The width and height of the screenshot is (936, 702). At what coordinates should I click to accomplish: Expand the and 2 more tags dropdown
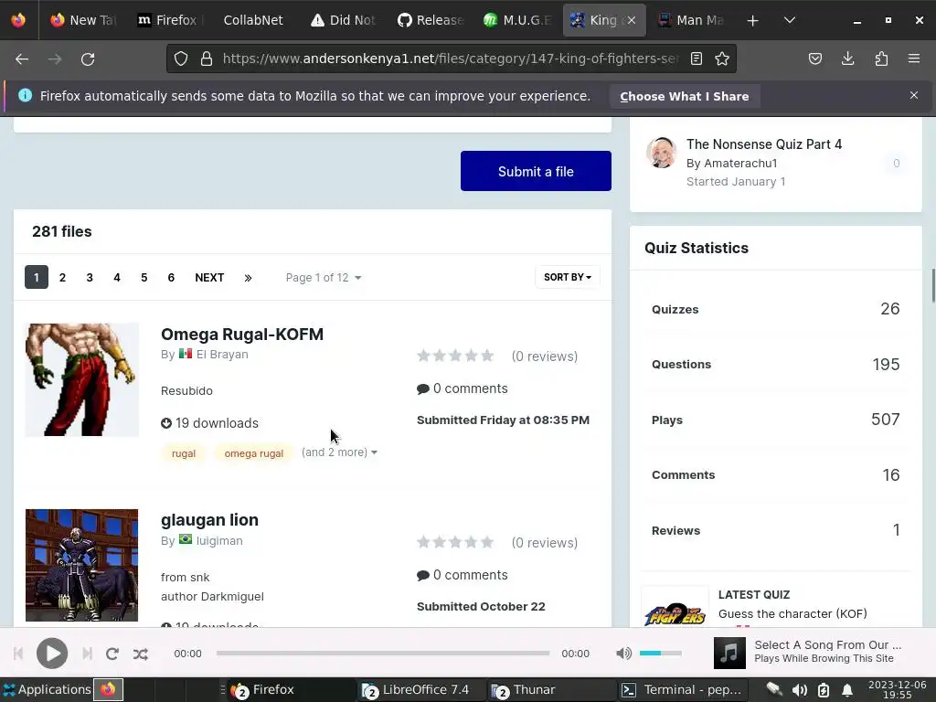click(339, 452)
